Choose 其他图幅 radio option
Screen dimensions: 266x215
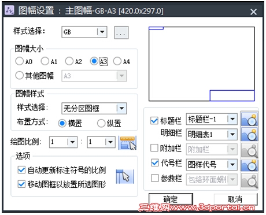point(20,75)
